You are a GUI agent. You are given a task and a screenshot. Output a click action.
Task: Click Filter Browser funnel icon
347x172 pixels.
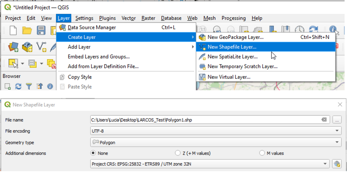click(x=29, y=86)
